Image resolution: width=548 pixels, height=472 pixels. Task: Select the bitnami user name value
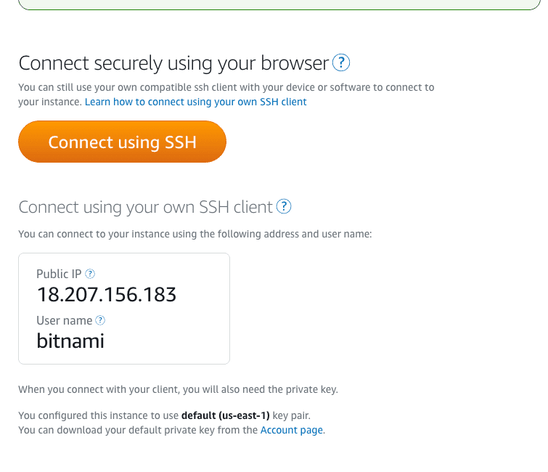pyautogui.click(x=70, y=341)
